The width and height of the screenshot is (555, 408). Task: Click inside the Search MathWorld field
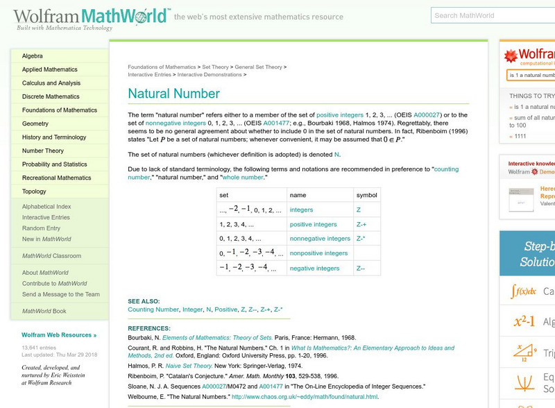486,14
